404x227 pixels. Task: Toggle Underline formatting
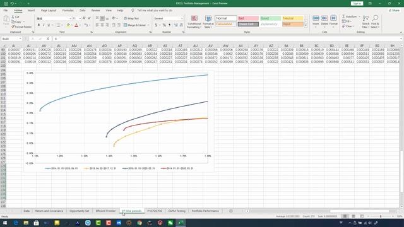[49, 25]
